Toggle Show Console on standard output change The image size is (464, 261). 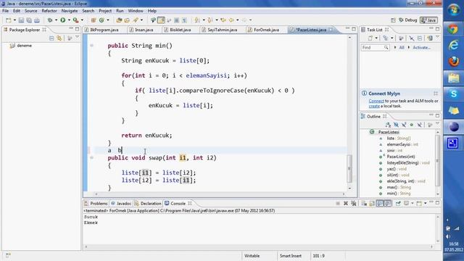380,203
